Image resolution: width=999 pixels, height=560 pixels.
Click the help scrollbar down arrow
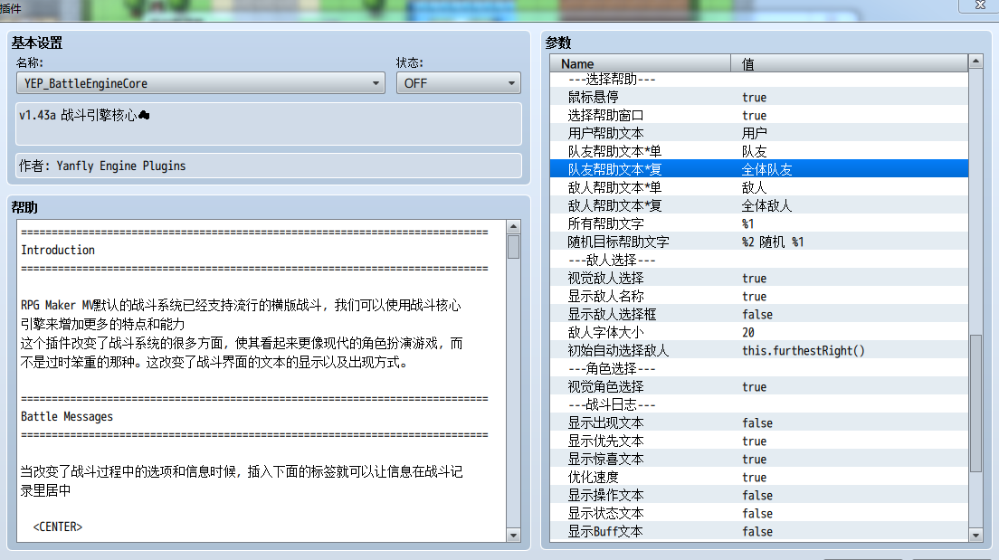[x=513, y=536]
